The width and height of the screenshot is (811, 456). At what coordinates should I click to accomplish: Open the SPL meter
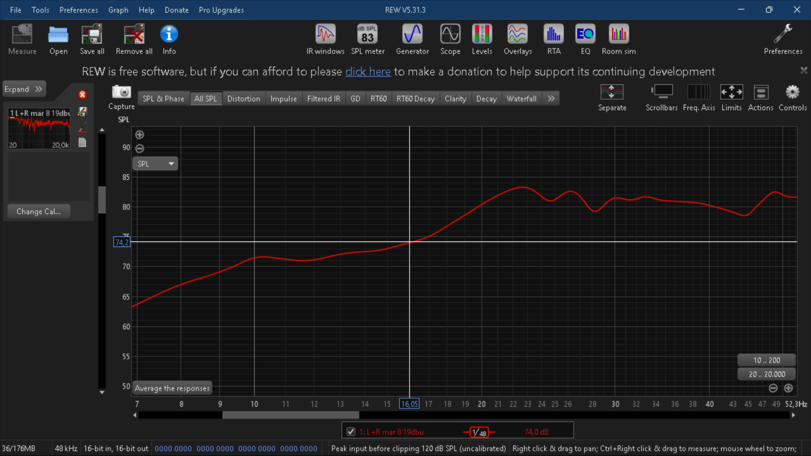[x=368, y=39]
